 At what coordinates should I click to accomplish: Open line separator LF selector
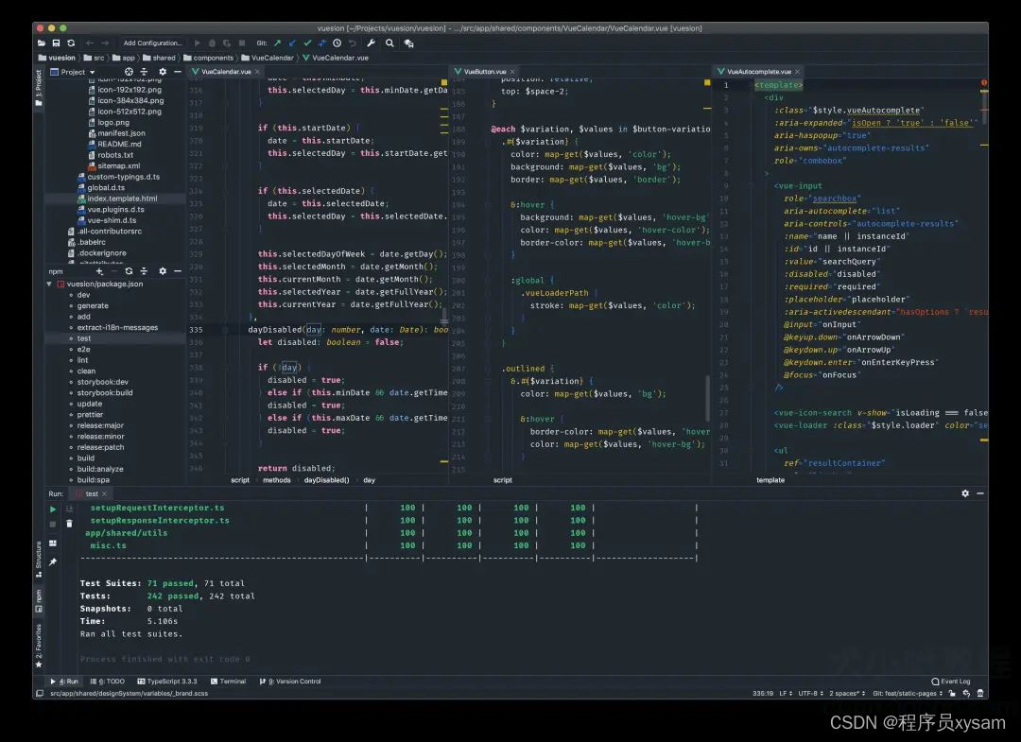(786, 693)
